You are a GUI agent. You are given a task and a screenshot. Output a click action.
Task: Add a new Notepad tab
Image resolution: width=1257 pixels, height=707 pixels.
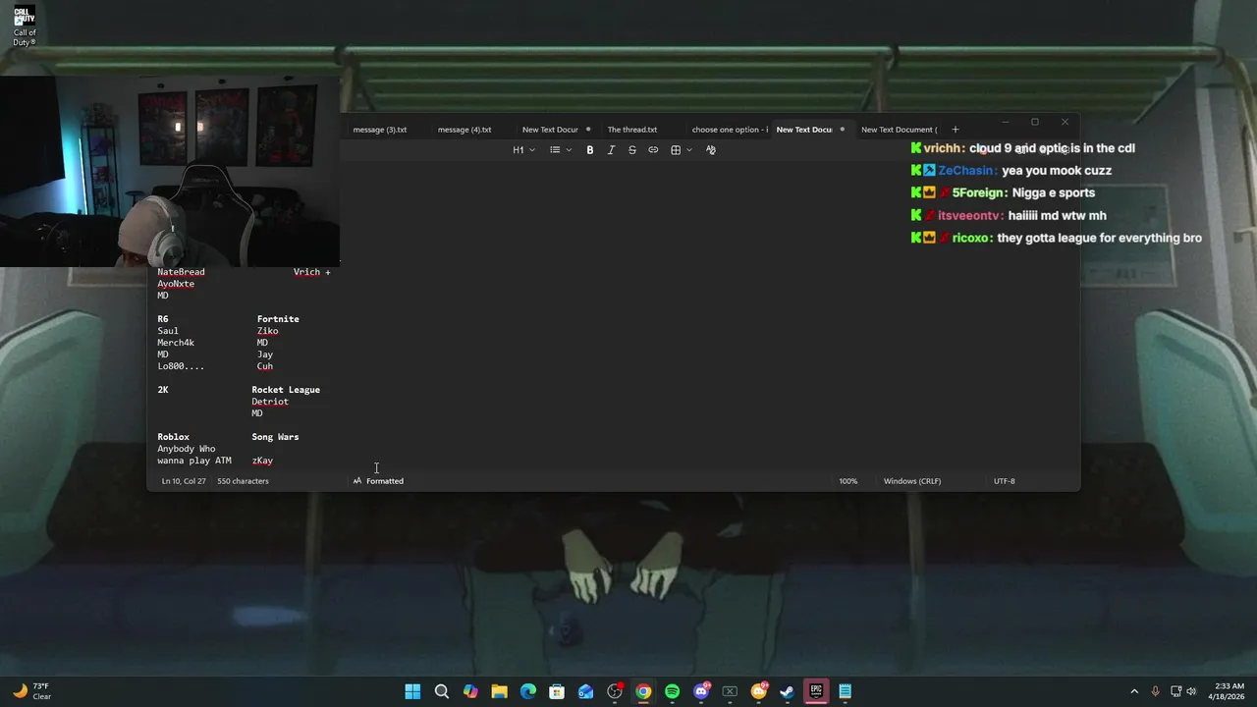point(955,130)
